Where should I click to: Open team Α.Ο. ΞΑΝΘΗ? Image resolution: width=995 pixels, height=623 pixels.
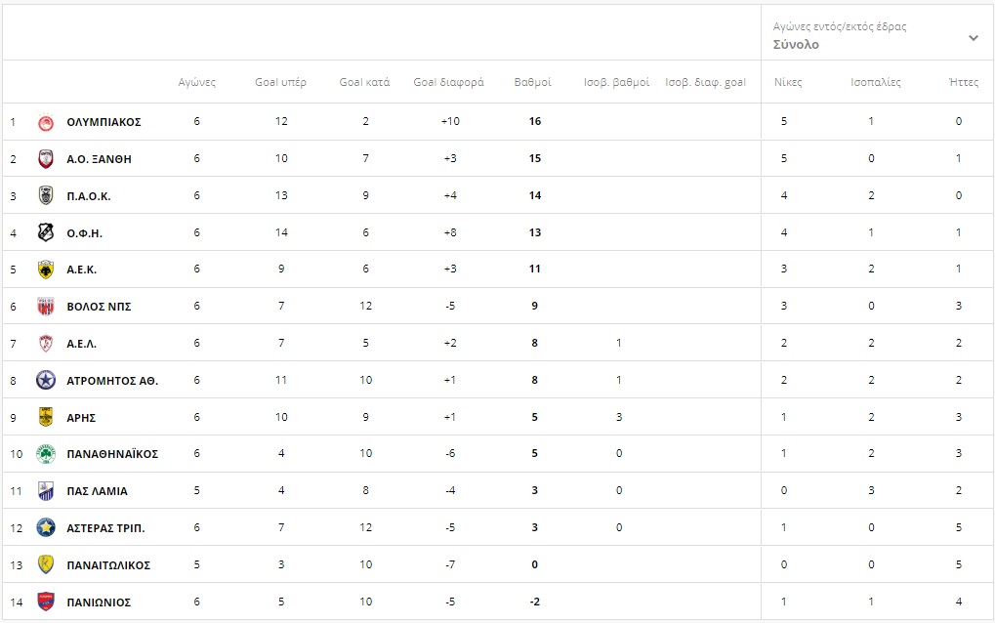click(99, 159)
